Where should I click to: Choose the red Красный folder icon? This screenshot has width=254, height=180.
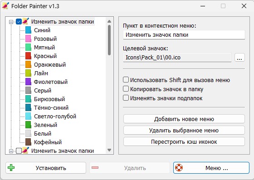(x=28, y=56)
